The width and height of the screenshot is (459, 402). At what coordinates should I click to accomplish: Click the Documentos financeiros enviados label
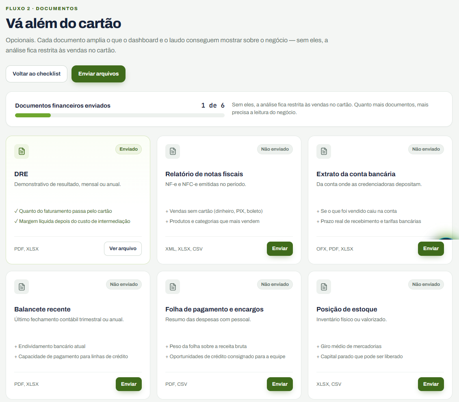click(63, 106)
